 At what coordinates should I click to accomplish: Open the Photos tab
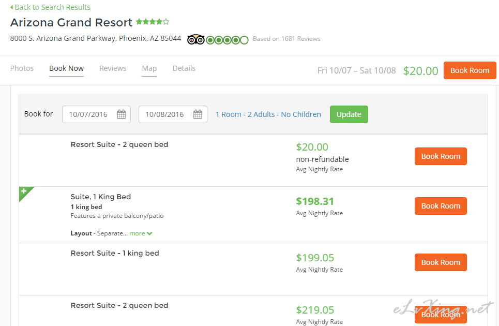click(x=22, y=68)
